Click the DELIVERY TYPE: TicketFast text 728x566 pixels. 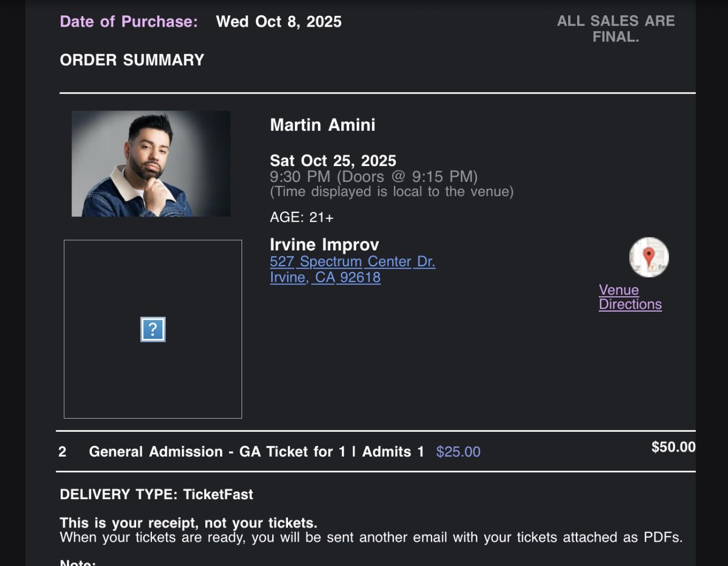coord(156,494)
